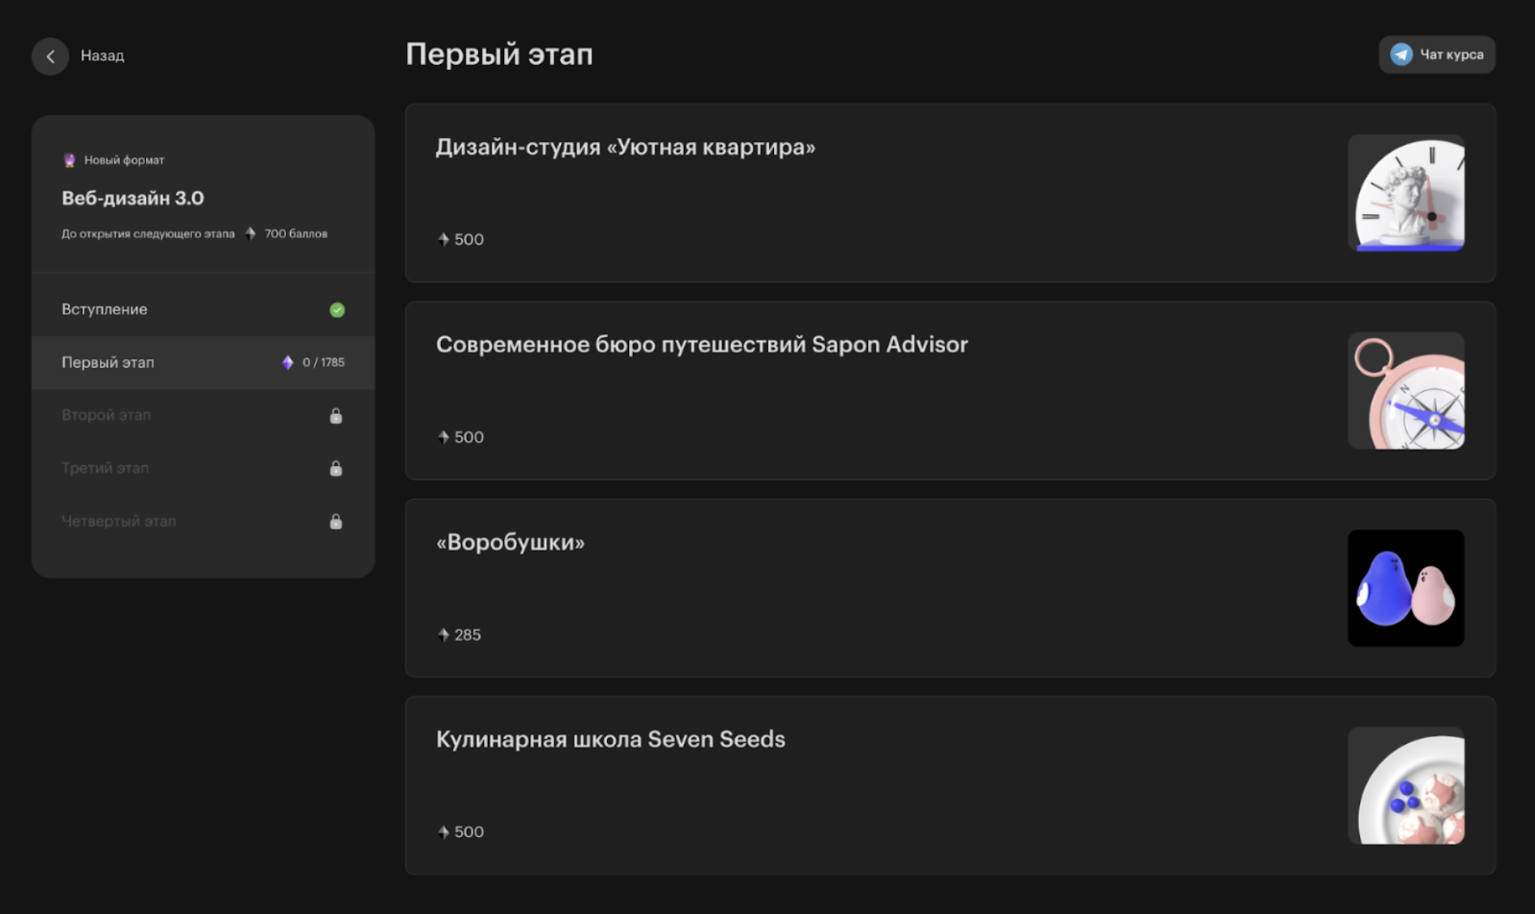Click the Назад link
The image size is (1535, 914).
103,56
